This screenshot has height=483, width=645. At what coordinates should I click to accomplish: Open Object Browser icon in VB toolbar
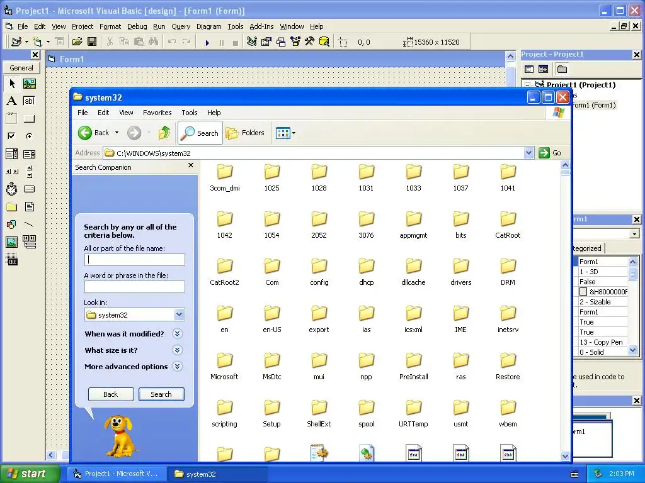tap(295, 42)
